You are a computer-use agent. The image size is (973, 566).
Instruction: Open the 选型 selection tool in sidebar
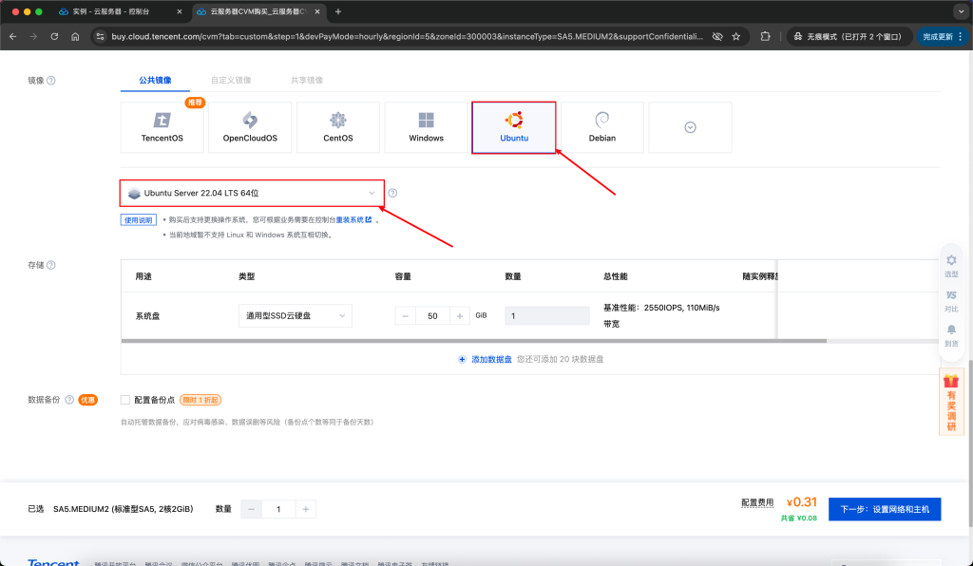[951, 265]
